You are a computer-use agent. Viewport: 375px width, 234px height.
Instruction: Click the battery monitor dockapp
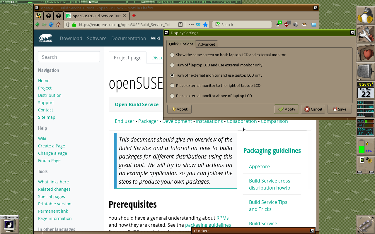pyautogui.click(x=365, y=146)
